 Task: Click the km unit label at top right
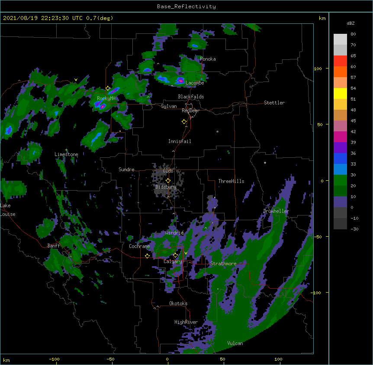tap(322, 18)
